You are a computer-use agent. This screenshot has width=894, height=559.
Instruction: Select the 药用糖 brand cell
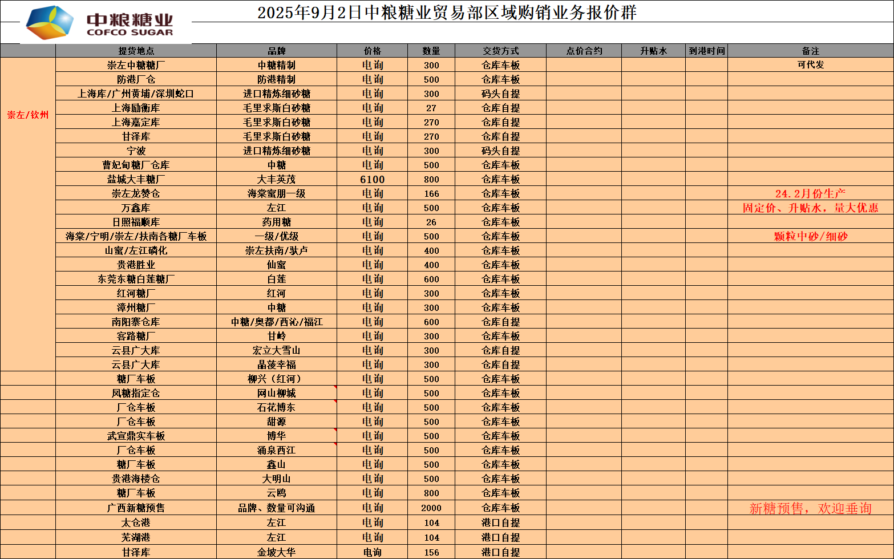[277, 222]
